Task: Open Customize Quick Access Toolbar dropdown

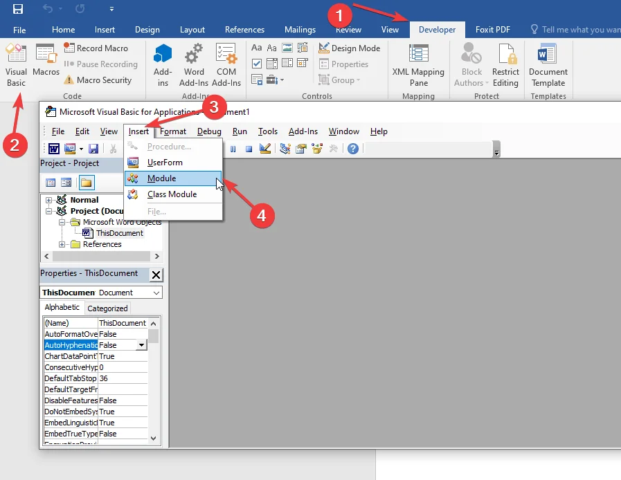Action: (111, 9)
